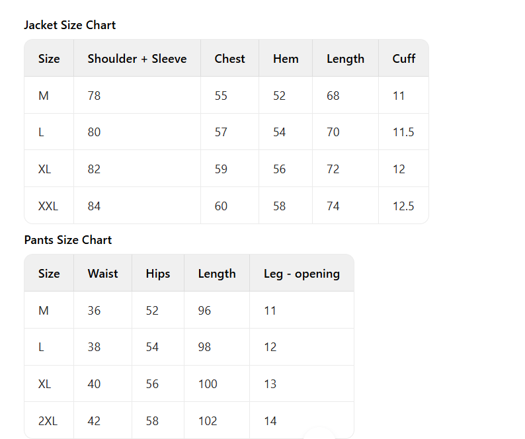
Task: Click the 11.5 cuff value
Action: [403, 132]
